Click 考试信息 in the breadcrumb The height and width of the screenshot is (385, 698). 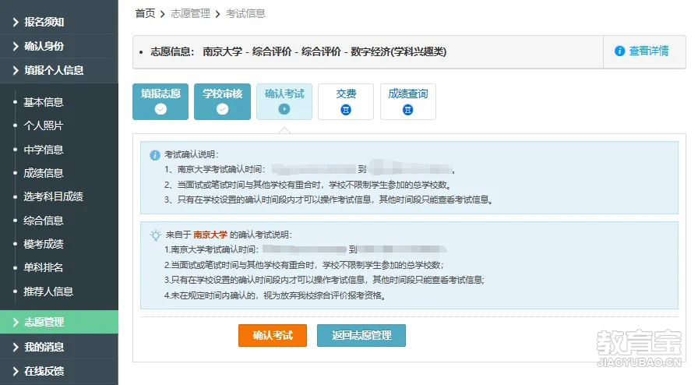(245, 14)
